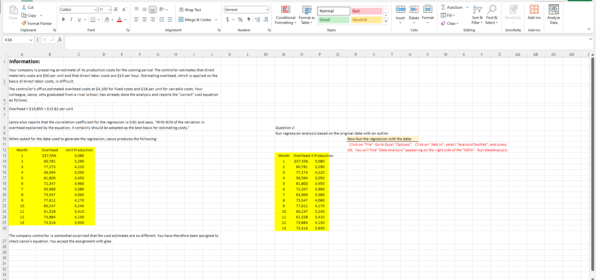Click AutoSum
596x280 pixels.
(x=452, y=7)
